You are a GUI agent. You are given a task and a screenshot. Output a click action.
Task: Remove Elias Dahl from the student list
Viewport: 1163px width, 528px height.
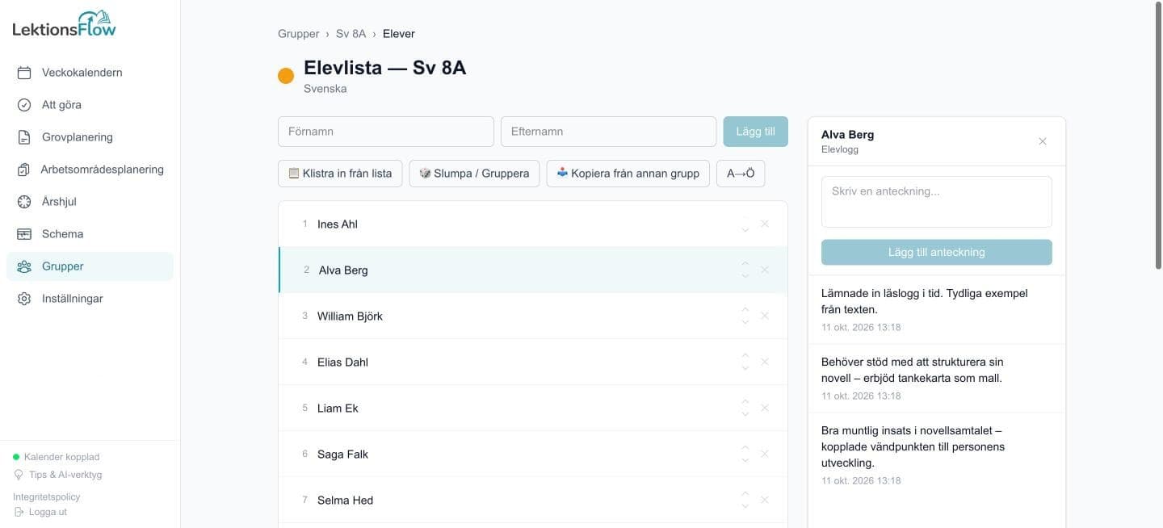pos(765,362)
